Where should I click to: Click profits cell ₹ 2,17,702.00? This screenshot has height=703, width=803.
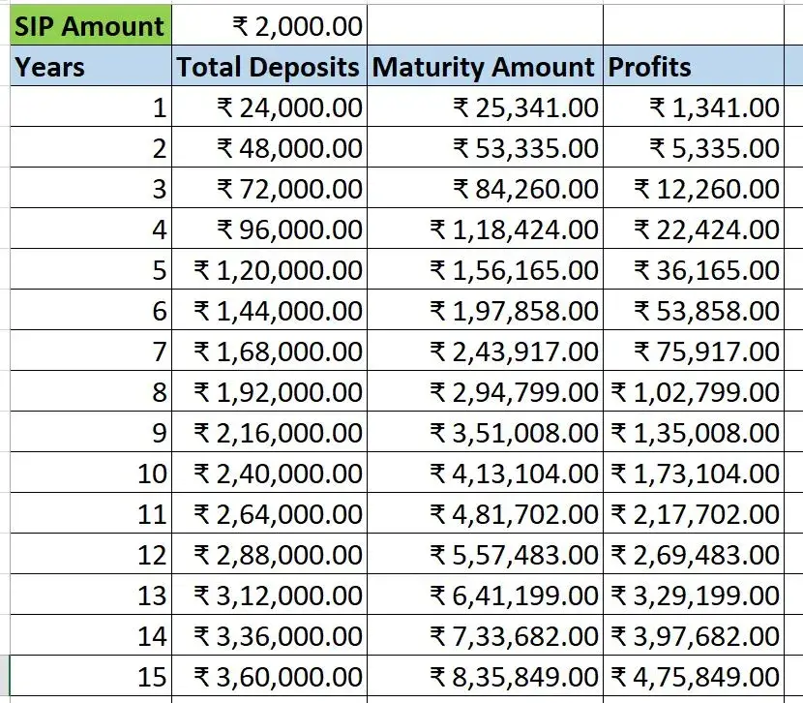pos(693,514)
